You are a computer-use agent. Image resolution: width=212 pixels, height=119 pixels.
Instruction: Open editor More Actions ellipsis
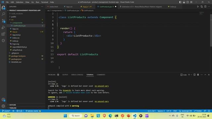209,7
